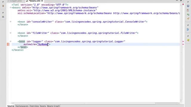Click the "logger" id value
Screen dimensions: 191x107
pos(37,42)
